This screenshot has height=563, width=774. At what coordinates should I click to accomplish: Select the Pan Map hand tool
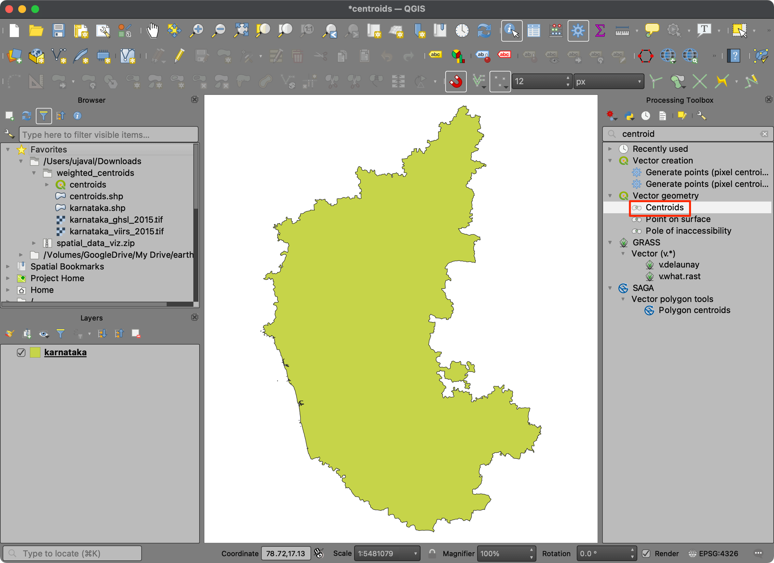point(153,31)
